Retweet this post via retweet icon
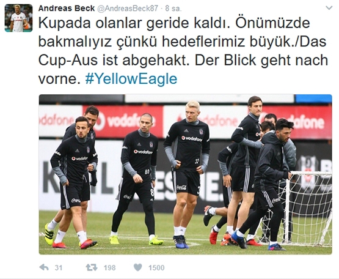 (92, 267)
